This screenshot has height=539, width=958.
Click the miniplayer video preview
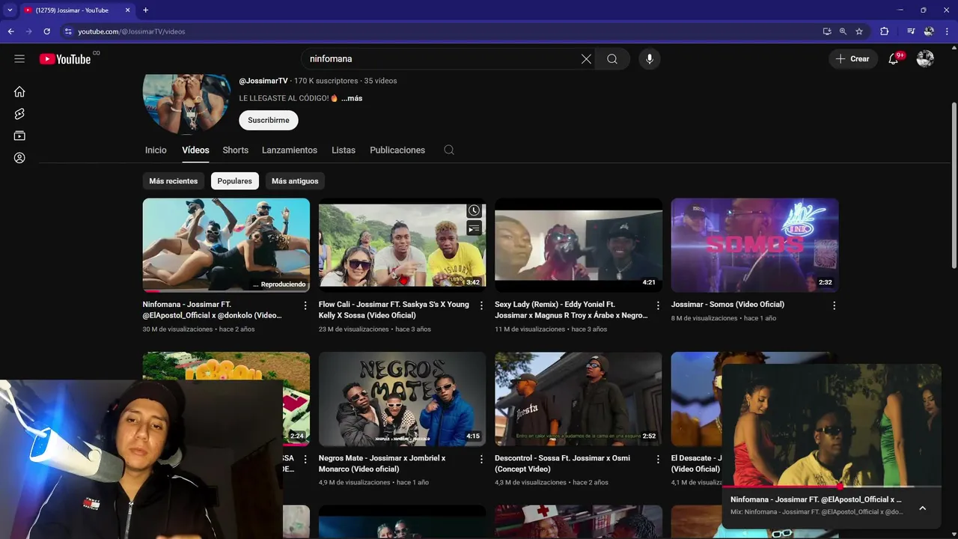coord(831,424)
